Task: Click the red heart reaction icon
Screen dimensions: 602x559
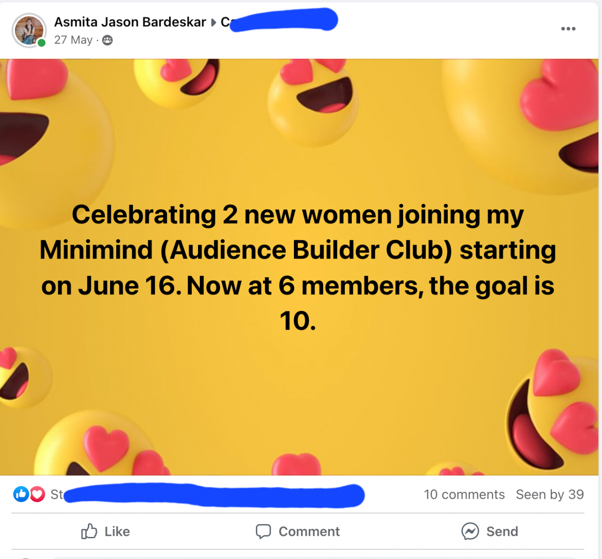Action: (x=38, y=494)
